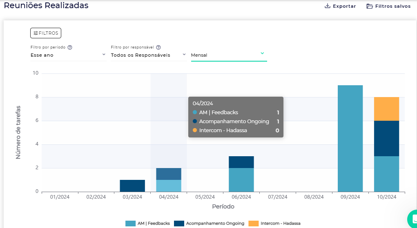Viewport: 417px width, 228px height.
Task: Click the orange segment of 10/2024 bar
Action: (x=386, y=109)
